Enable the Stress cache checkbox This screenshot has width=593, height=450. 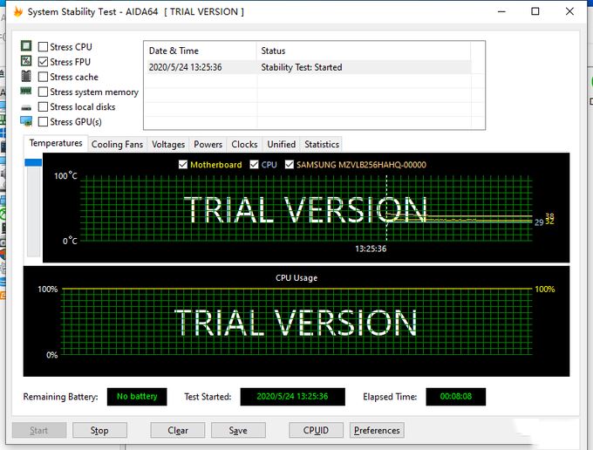coord(43,77)
